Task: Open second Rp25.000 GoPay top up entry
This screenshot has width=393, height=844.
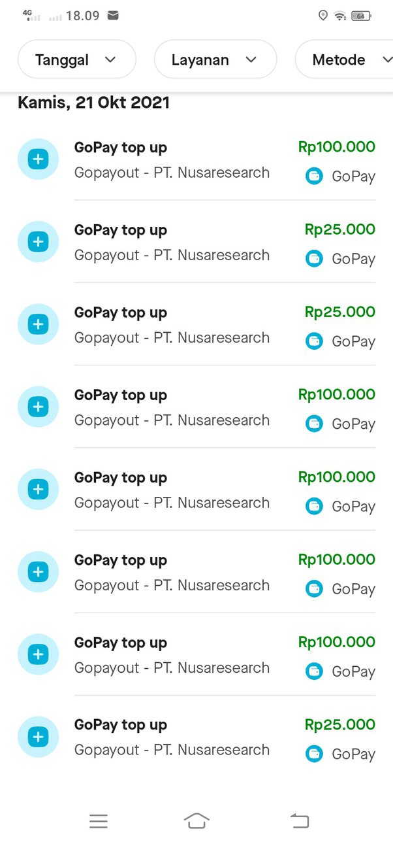Action: pyautogui.click(x=196, y=324)
